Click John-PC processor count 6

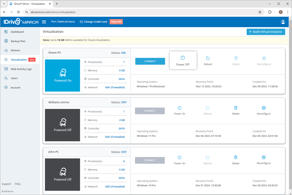coord(124,161)
